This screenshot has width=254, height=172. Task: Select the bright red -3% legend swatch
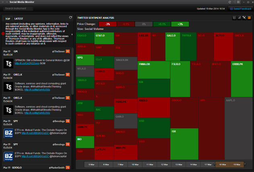point(107,24)
